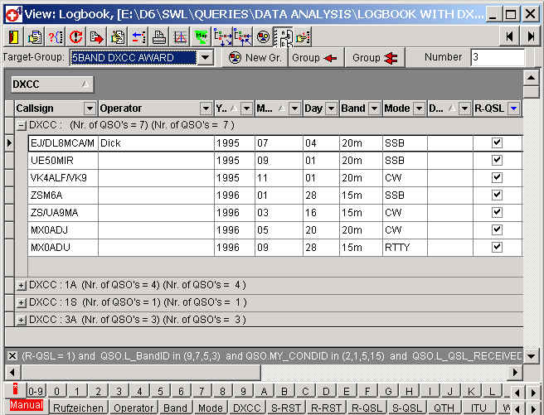
Task: Remove filter using X beside filter text
Action: 12,355
